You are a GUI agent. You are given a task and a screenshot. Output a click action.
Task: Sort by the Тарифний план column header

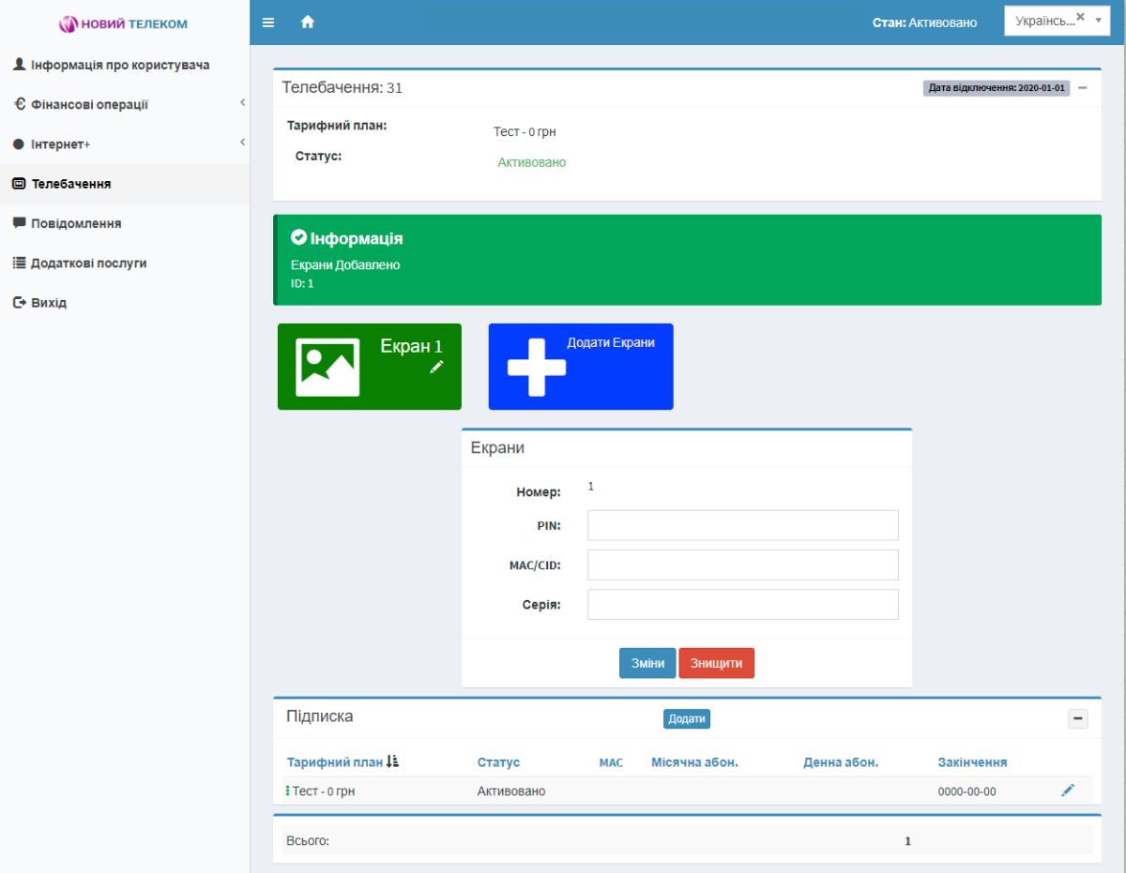tap(335, 762)
